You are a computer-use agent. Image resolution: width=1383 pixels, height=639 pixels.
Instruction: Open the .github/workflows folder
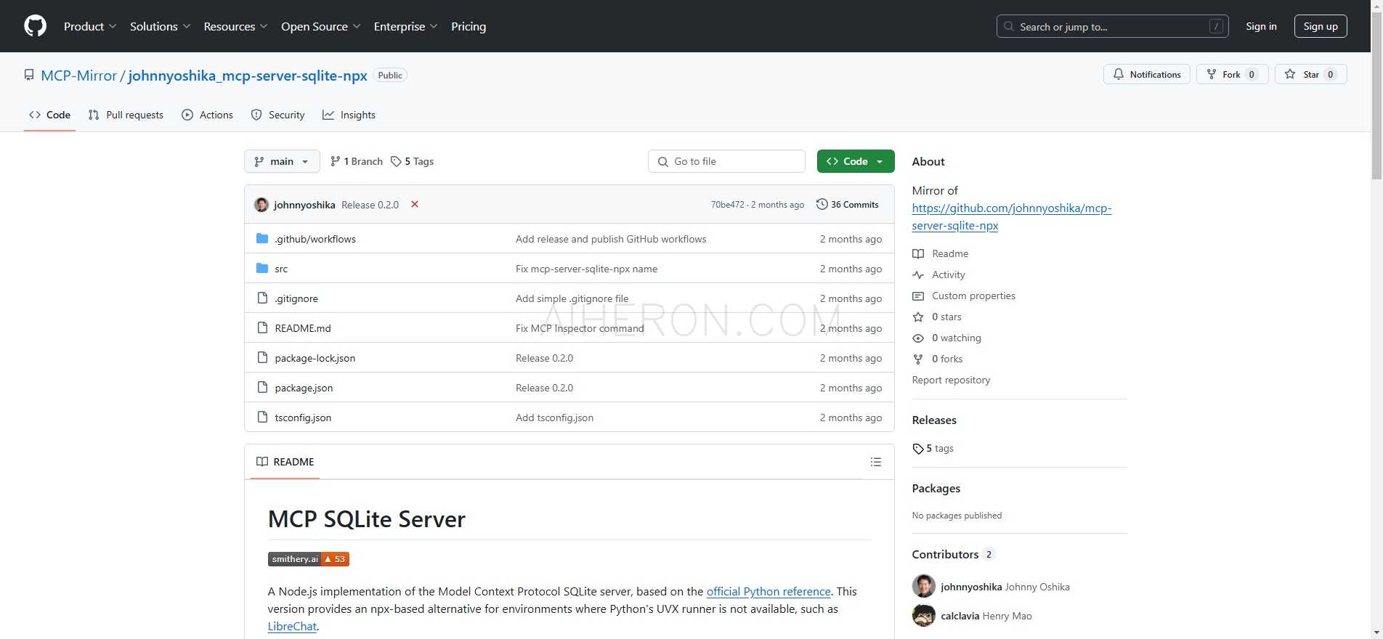click(315, 239)
